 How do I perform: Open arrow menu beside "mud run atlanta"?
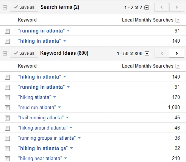tap(59, 107)
